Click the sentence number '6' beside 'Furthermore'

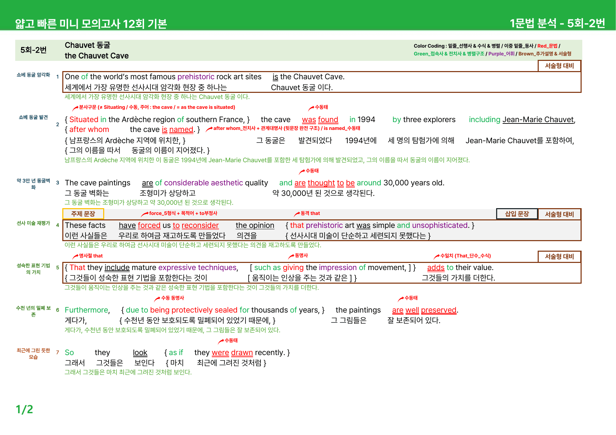tap(58, 310)
